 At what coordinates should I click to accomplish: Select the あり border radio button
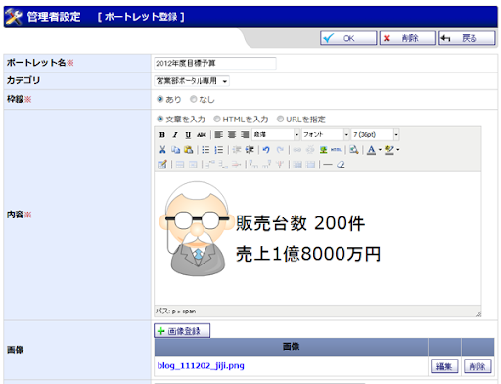point(159,99)
